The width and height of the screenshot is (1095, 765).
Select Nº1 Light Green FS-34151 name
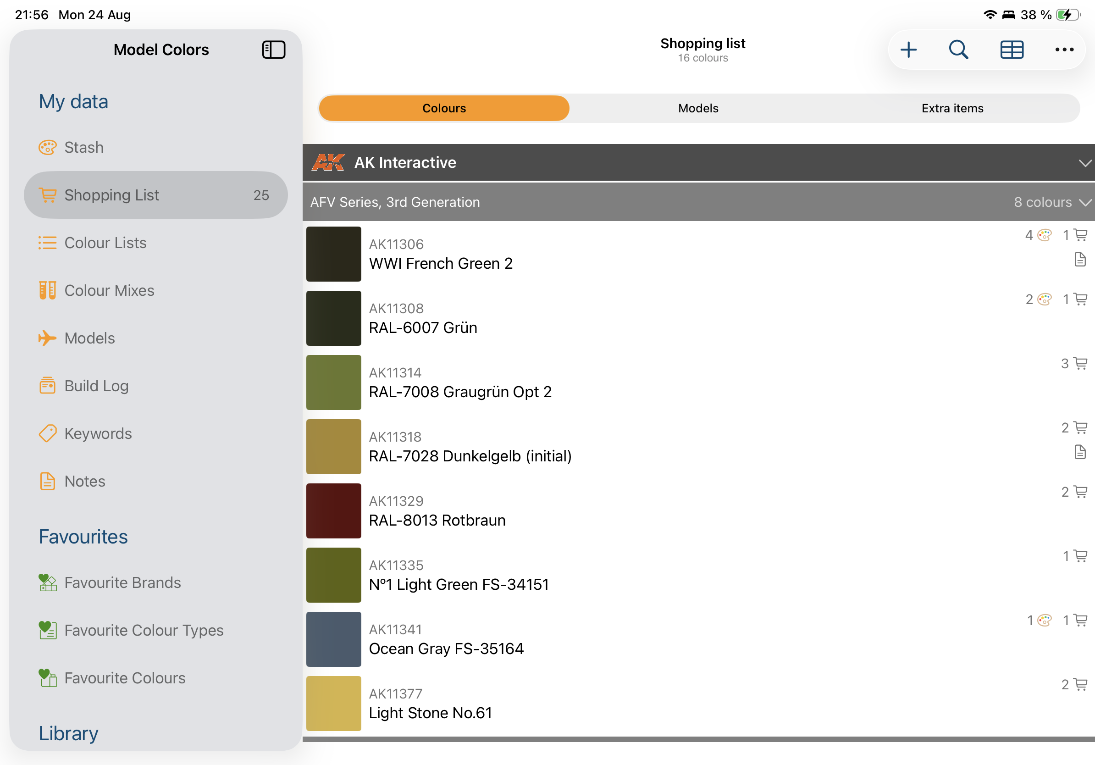459,584
